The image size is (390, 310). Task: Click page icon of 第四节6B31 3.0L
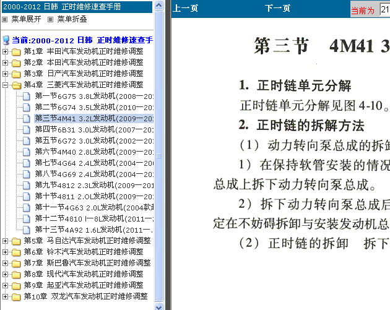click(27, 130)
